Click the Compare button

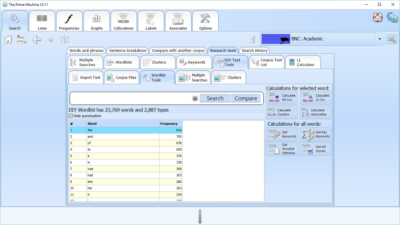coord(246,98)
